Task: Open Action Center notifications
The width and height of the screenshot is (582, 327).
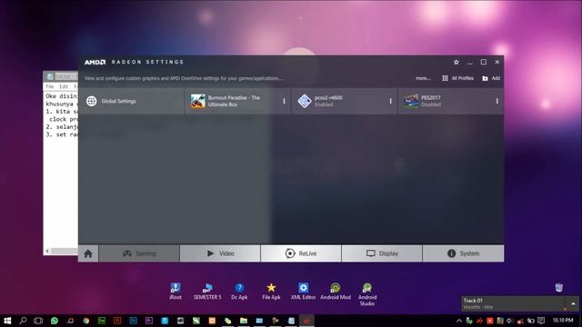Action: tap(541, 321)
